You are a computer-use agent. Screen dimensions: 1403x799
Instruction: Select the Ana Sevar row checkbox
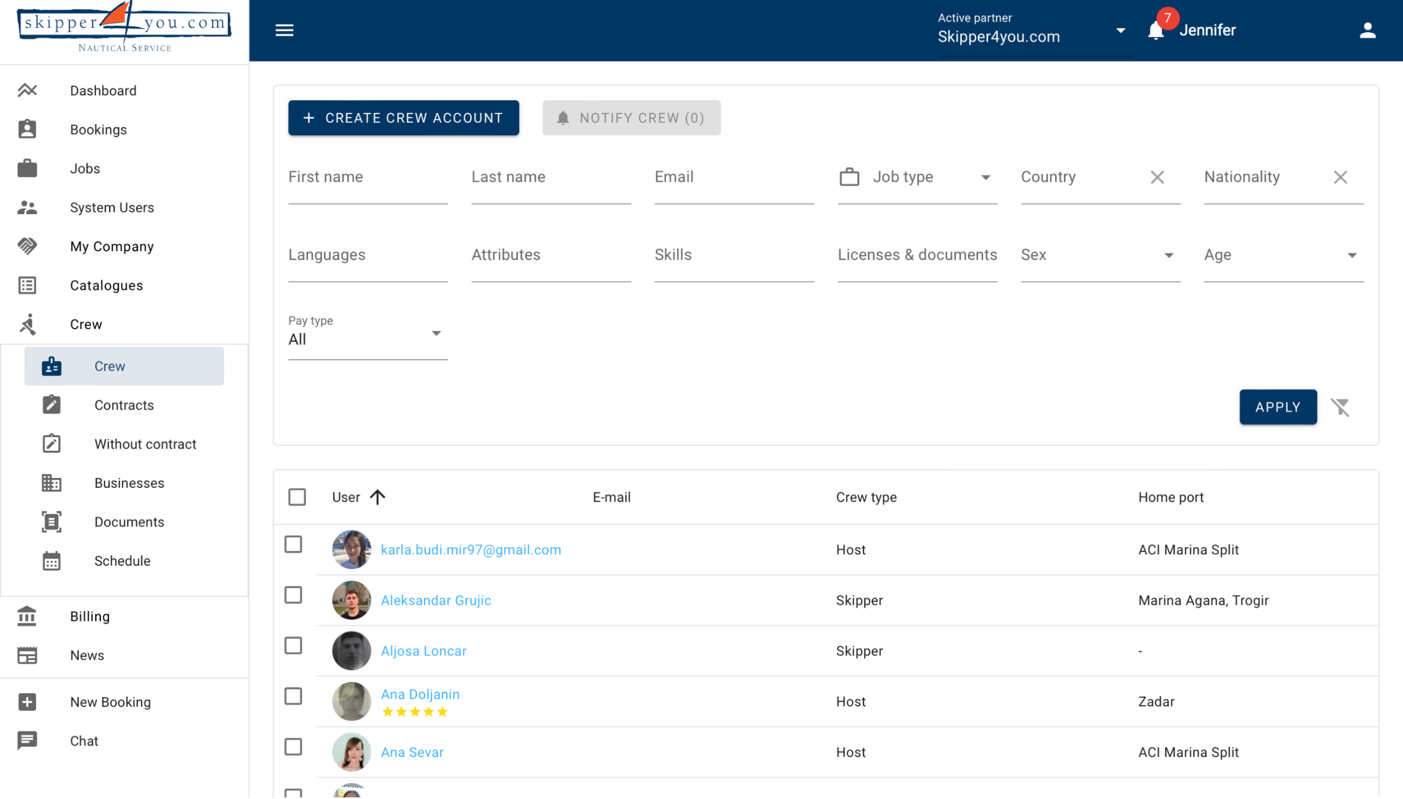click(x=293, y=748)
